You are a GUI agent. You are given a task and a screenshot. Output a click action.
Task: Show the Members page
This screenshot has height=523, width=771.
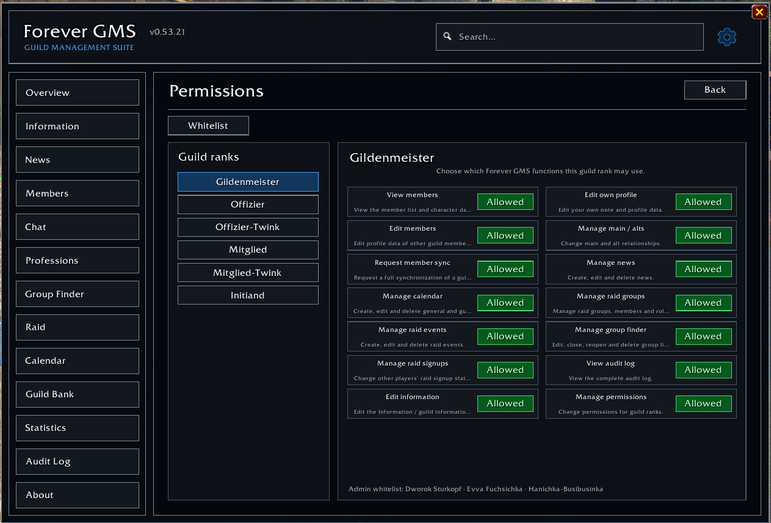tap(78, 193)
